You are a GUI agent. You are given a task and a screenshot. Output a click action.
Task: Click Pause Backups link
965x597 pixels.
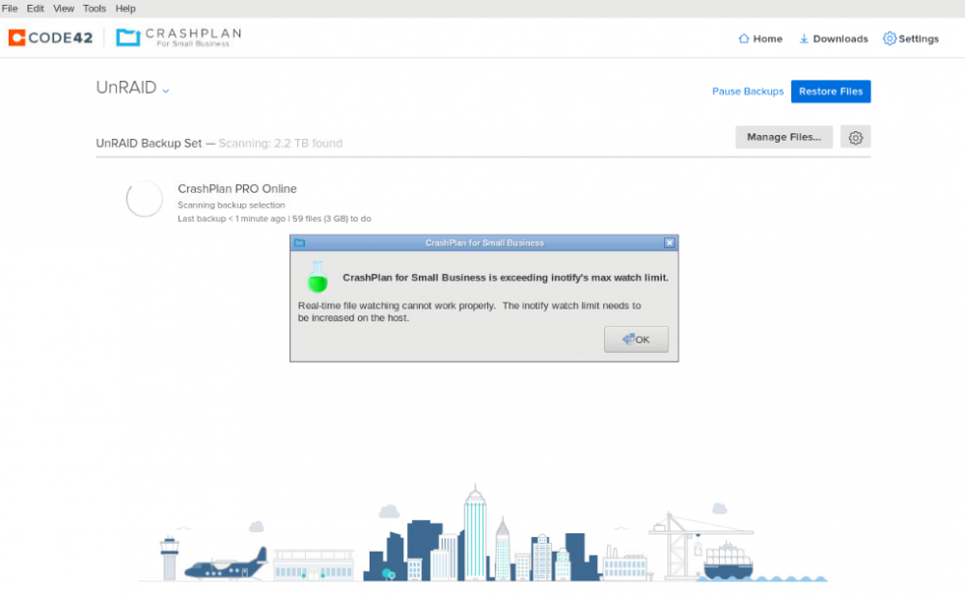coord(748,91)
